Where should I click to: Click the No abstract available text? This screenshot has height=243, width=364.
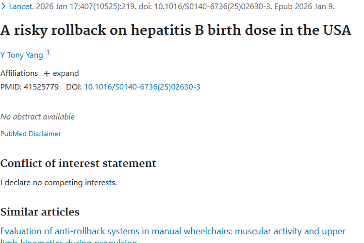tap(37, 117)
